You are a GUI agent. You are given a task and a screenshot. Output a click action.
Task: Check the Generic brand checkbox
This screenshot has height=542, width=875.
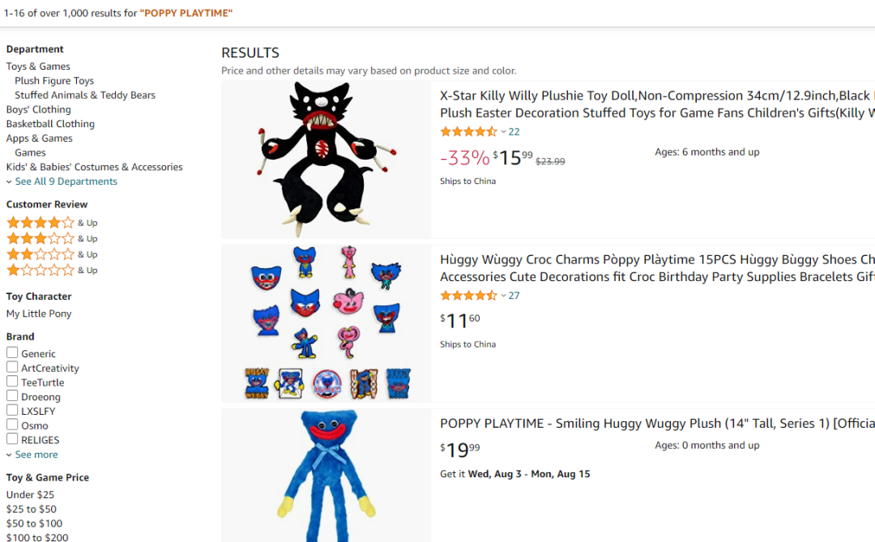coord(12,352)
